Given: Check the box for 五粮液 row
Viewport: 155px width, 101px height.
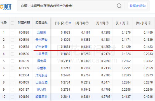Looking at the screenshot, I should 12,33.
